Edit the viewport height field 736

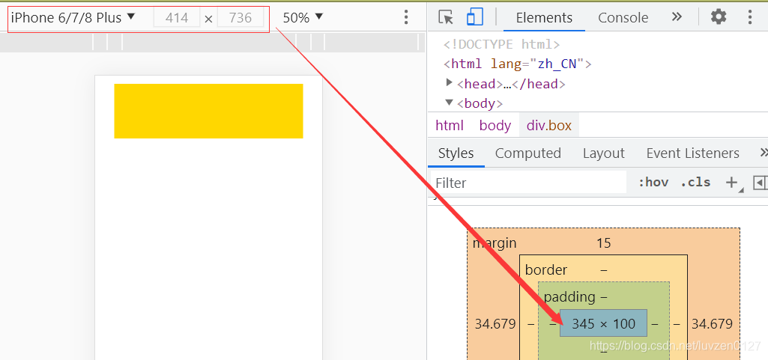coord(241,18)
